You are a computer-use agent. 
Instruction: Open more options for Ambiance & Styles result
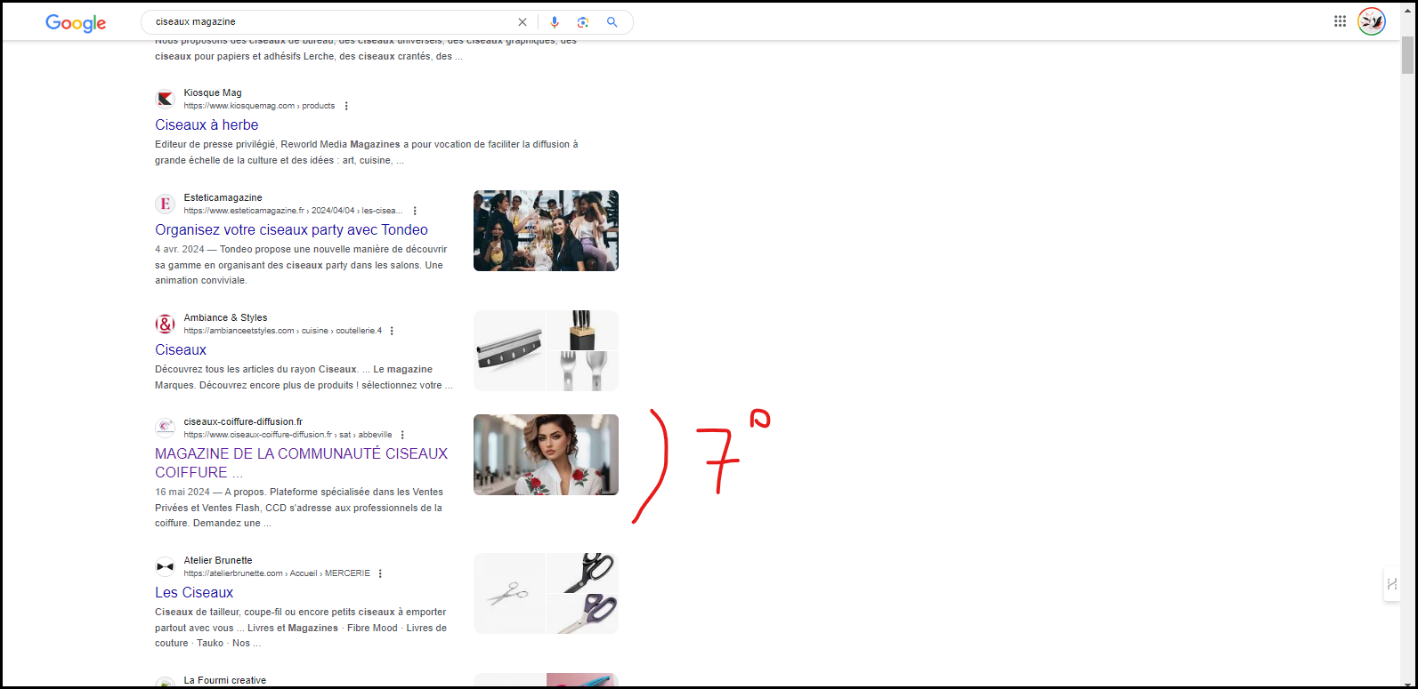coord(392,331)
